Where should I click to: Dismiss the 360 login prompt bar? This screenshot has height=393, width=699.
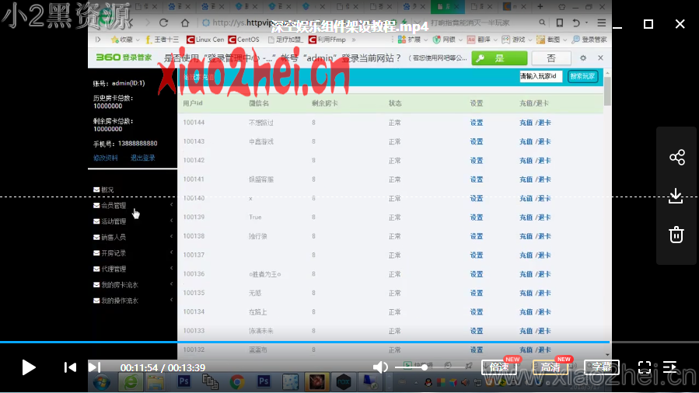600,57
